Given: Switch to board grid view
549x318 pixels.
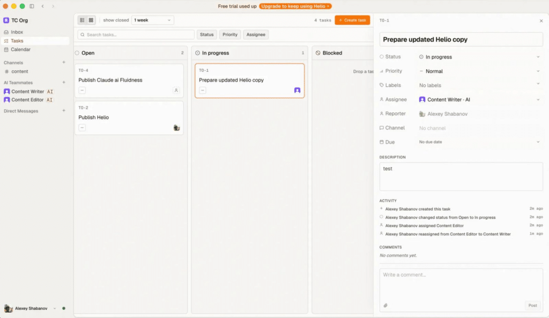Looking at the screenshot, I should [x=91, y=20].
